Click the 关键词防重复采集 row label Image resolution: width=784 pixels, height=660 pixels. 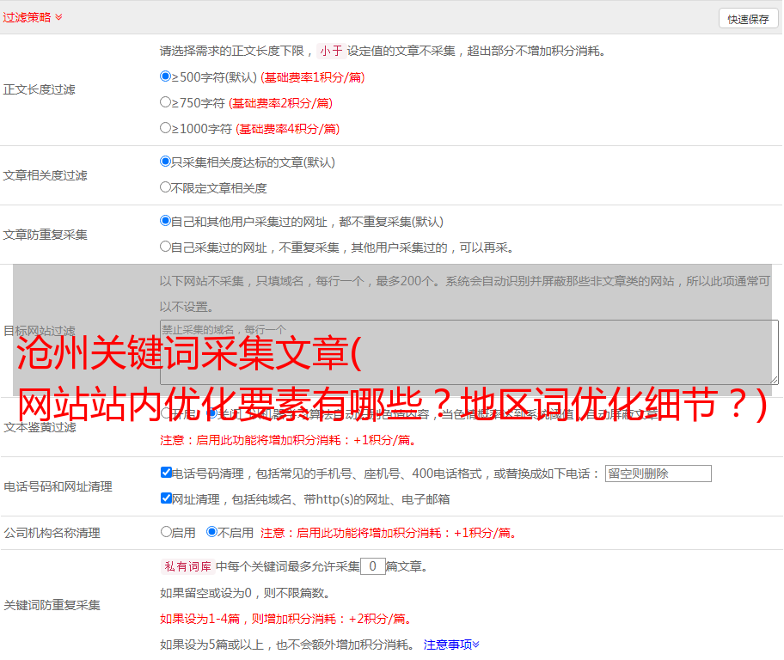52,605
